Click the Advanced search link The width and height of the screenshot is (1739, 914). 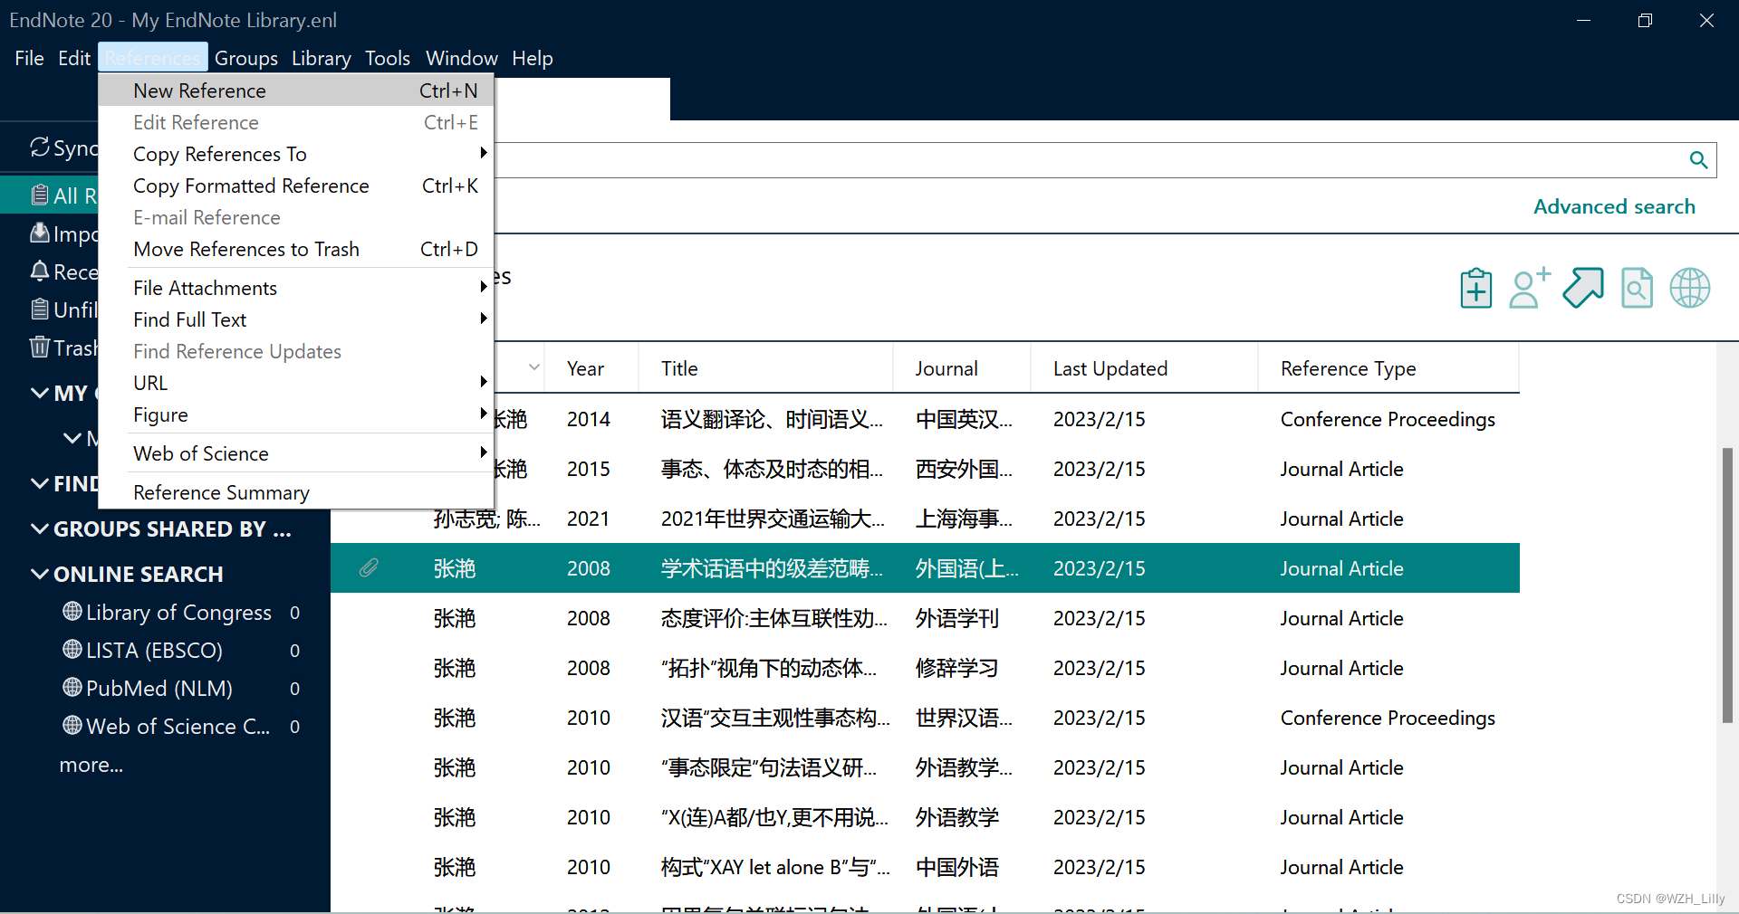(x=1614, y=206)
